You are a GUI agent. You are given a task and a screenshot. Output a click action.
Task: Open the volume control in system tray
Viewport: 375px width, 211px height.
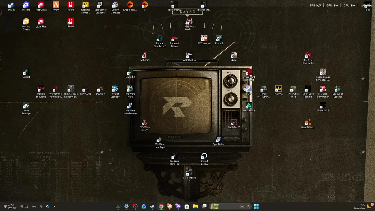[x=21, y=206]
